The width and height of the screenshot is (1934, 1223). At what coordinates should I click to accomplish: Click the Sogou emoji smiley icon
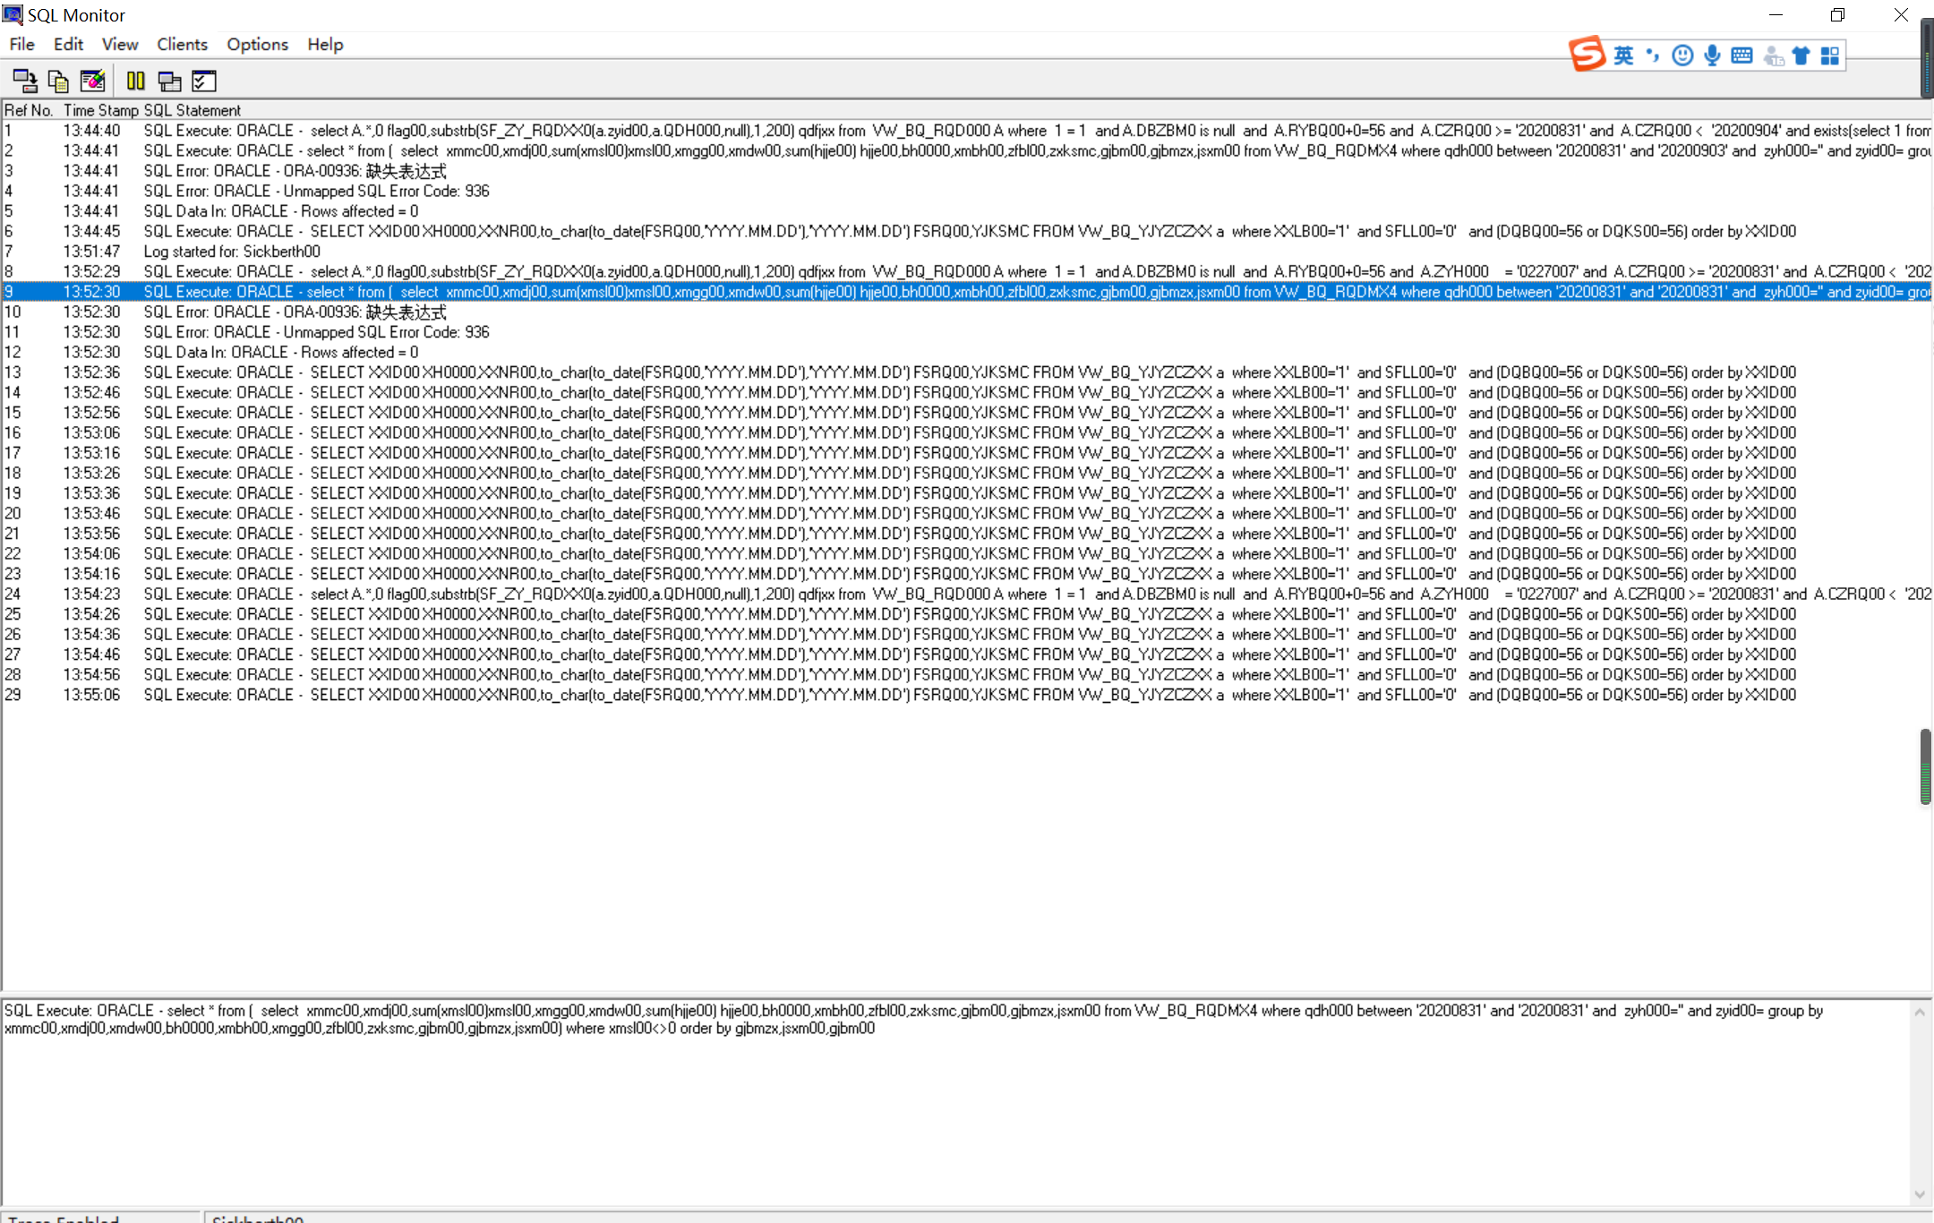[x=1682, y=56]
